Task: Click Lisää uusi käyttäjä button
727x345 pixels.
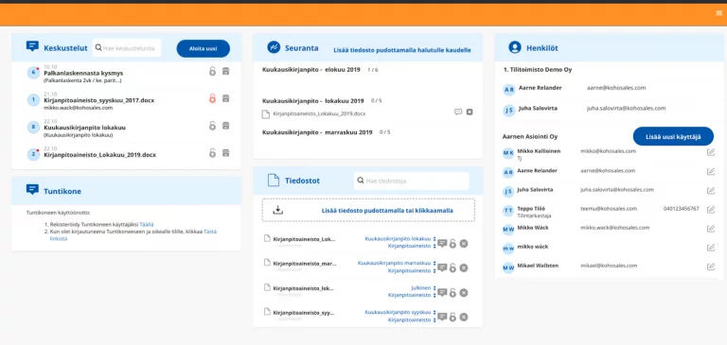Action: (x=673, y=137)
